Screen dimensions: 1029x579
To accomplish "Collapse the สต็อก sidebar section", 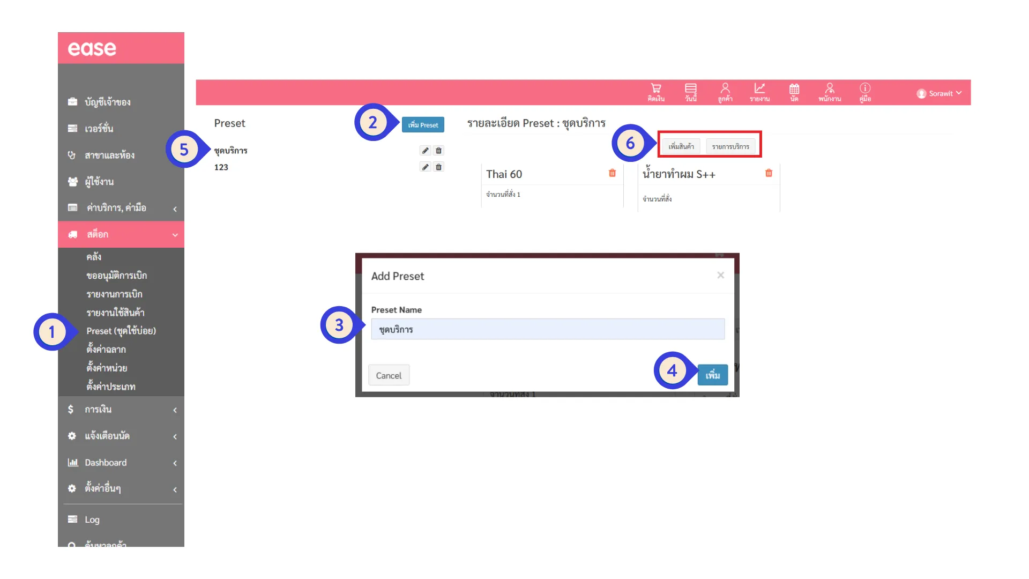I will click(x=121, y=234).
